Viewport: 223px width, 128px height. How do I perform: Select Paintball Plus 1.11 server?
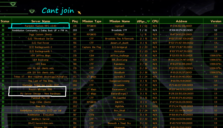pyautogui.click(x=40, y=98)
